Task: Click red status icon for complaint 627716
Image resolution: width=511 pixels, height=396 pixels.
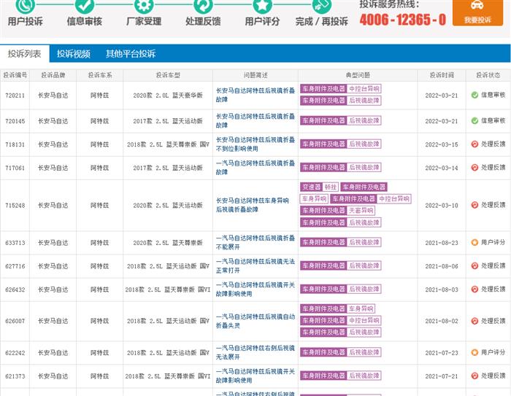Action: (x=474, y=266)
